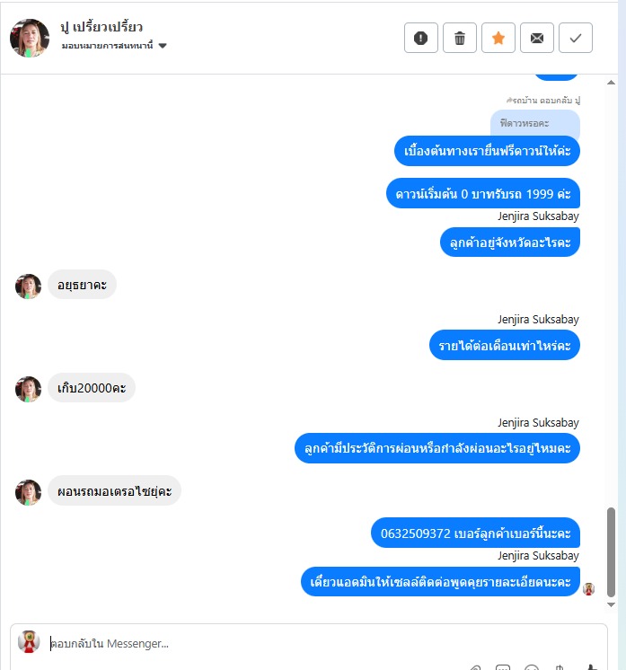Send thumbs-up like icon below reply box

tap(591, 667)
